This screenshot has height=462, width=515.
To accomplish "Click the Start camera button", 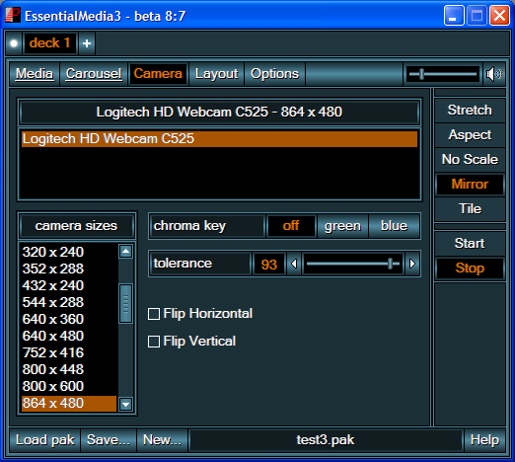I will (470, 244).
